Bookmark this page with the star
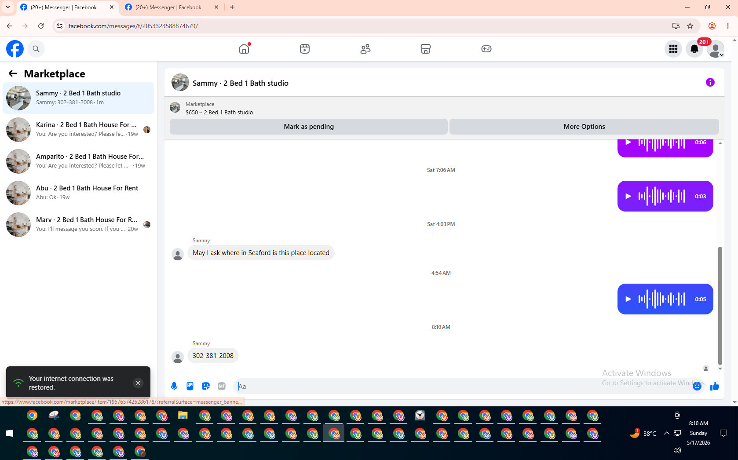This screenshot has height=460, width=738. [690, 26]
